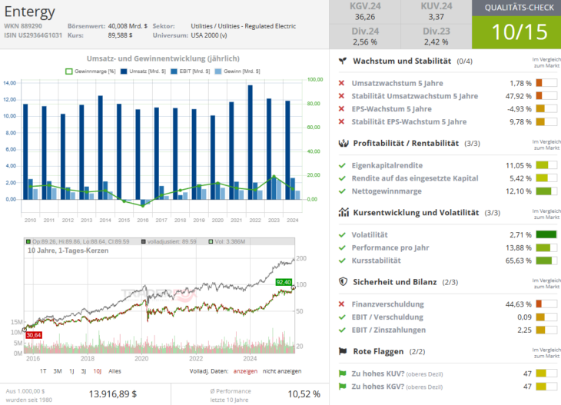The width and height of the screenshot is (561, 405).
Task: Click the Kursstabilität label
Action: 376,261
